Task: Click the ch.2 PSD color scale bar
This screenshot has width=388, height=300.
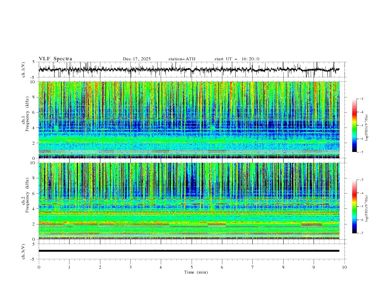Action: tap(354, 206)
